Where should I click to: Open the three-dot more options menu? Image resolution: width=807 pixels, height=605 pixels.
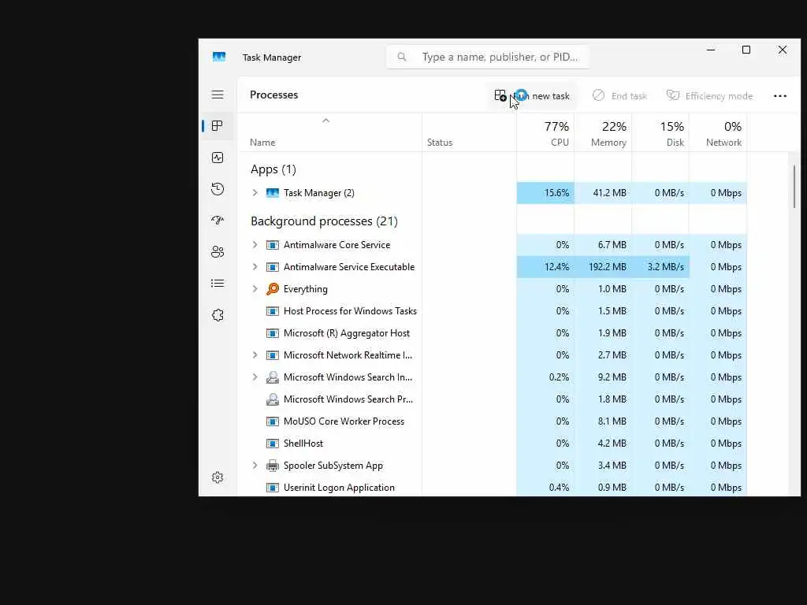click(780, 95)
